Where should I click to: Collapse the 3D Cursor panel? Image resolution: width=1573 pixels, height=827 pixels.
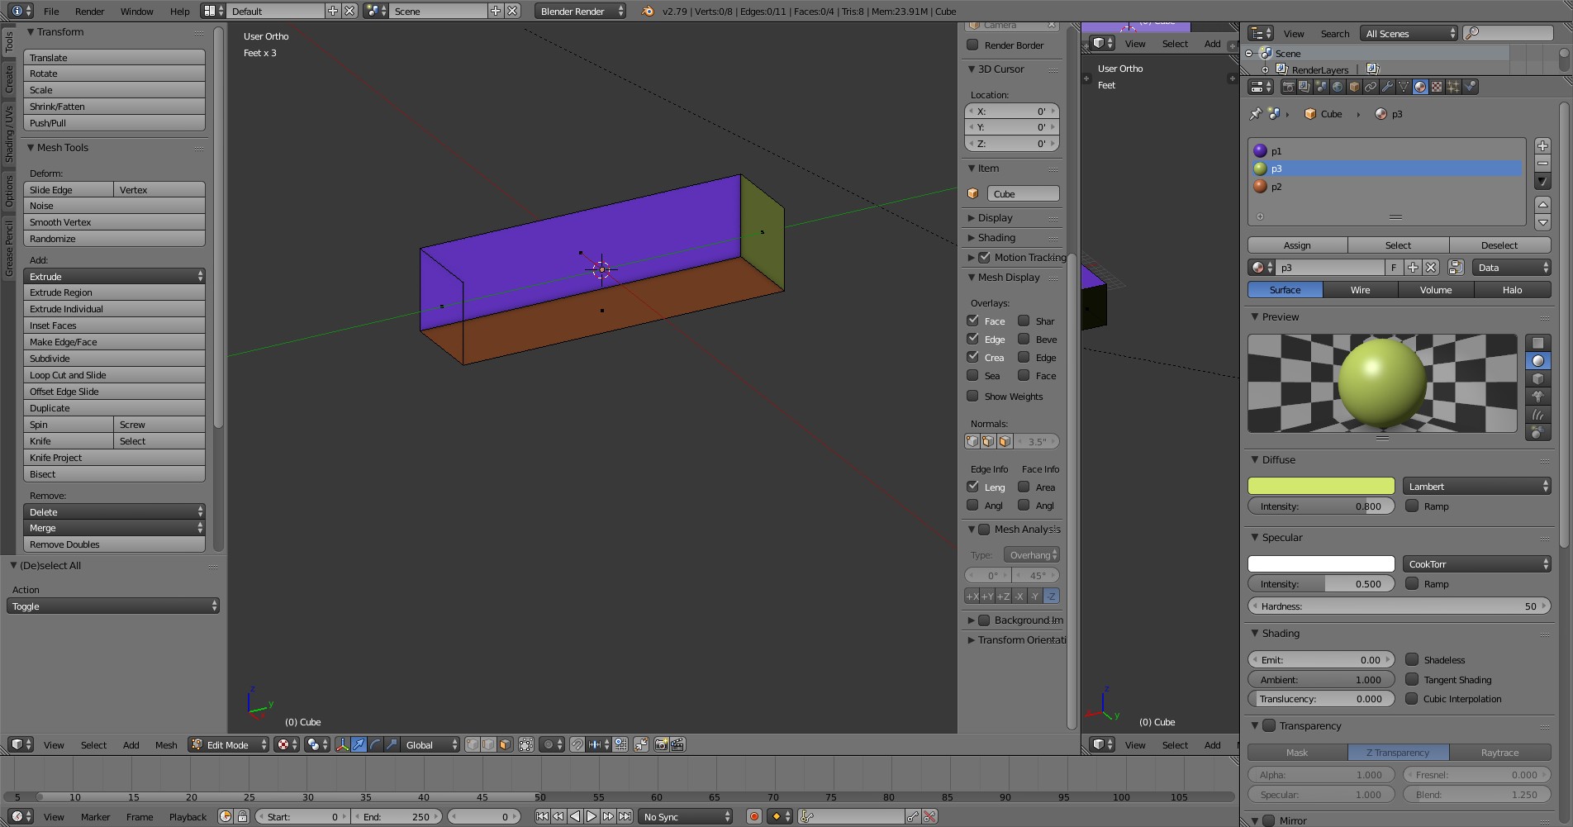[972, 69]
